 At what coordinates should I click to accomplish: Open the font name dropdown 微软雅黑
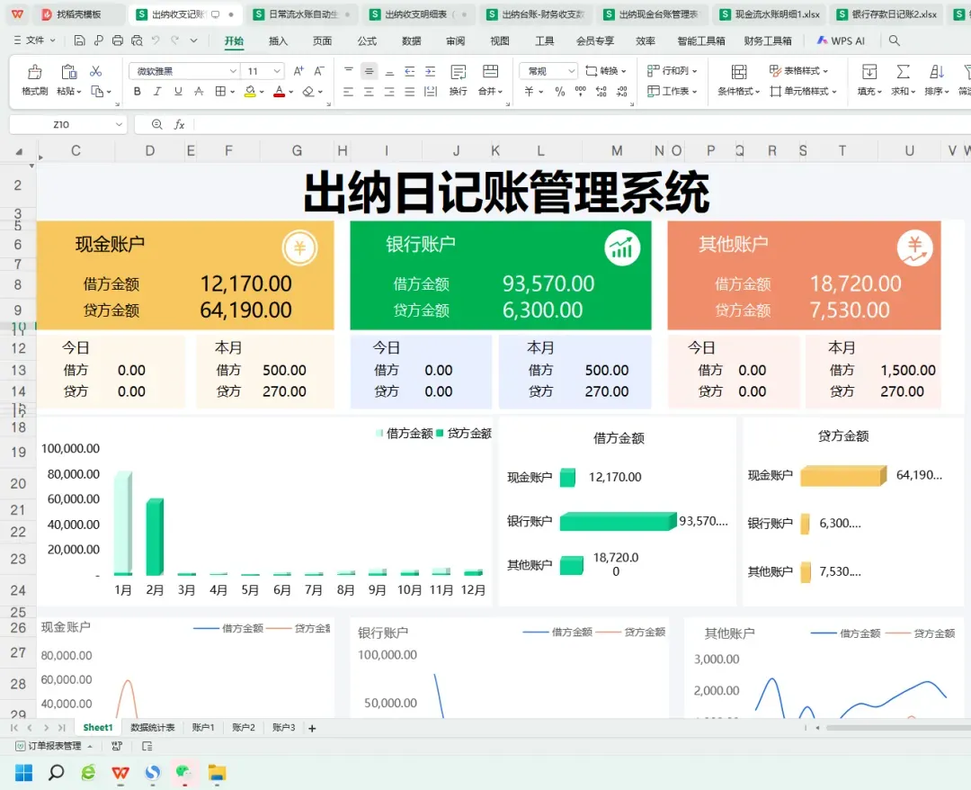233,71
